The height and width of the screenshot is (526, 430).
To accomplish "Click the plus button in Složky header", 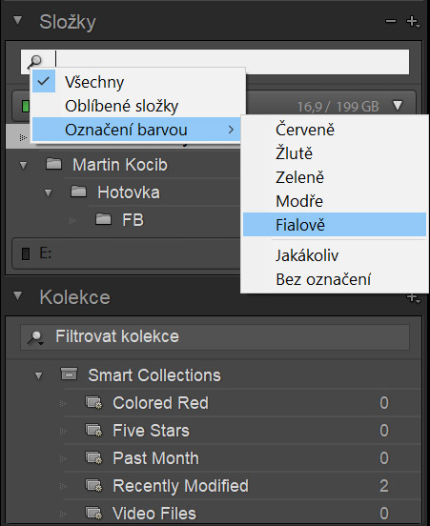I will point(413,22).
